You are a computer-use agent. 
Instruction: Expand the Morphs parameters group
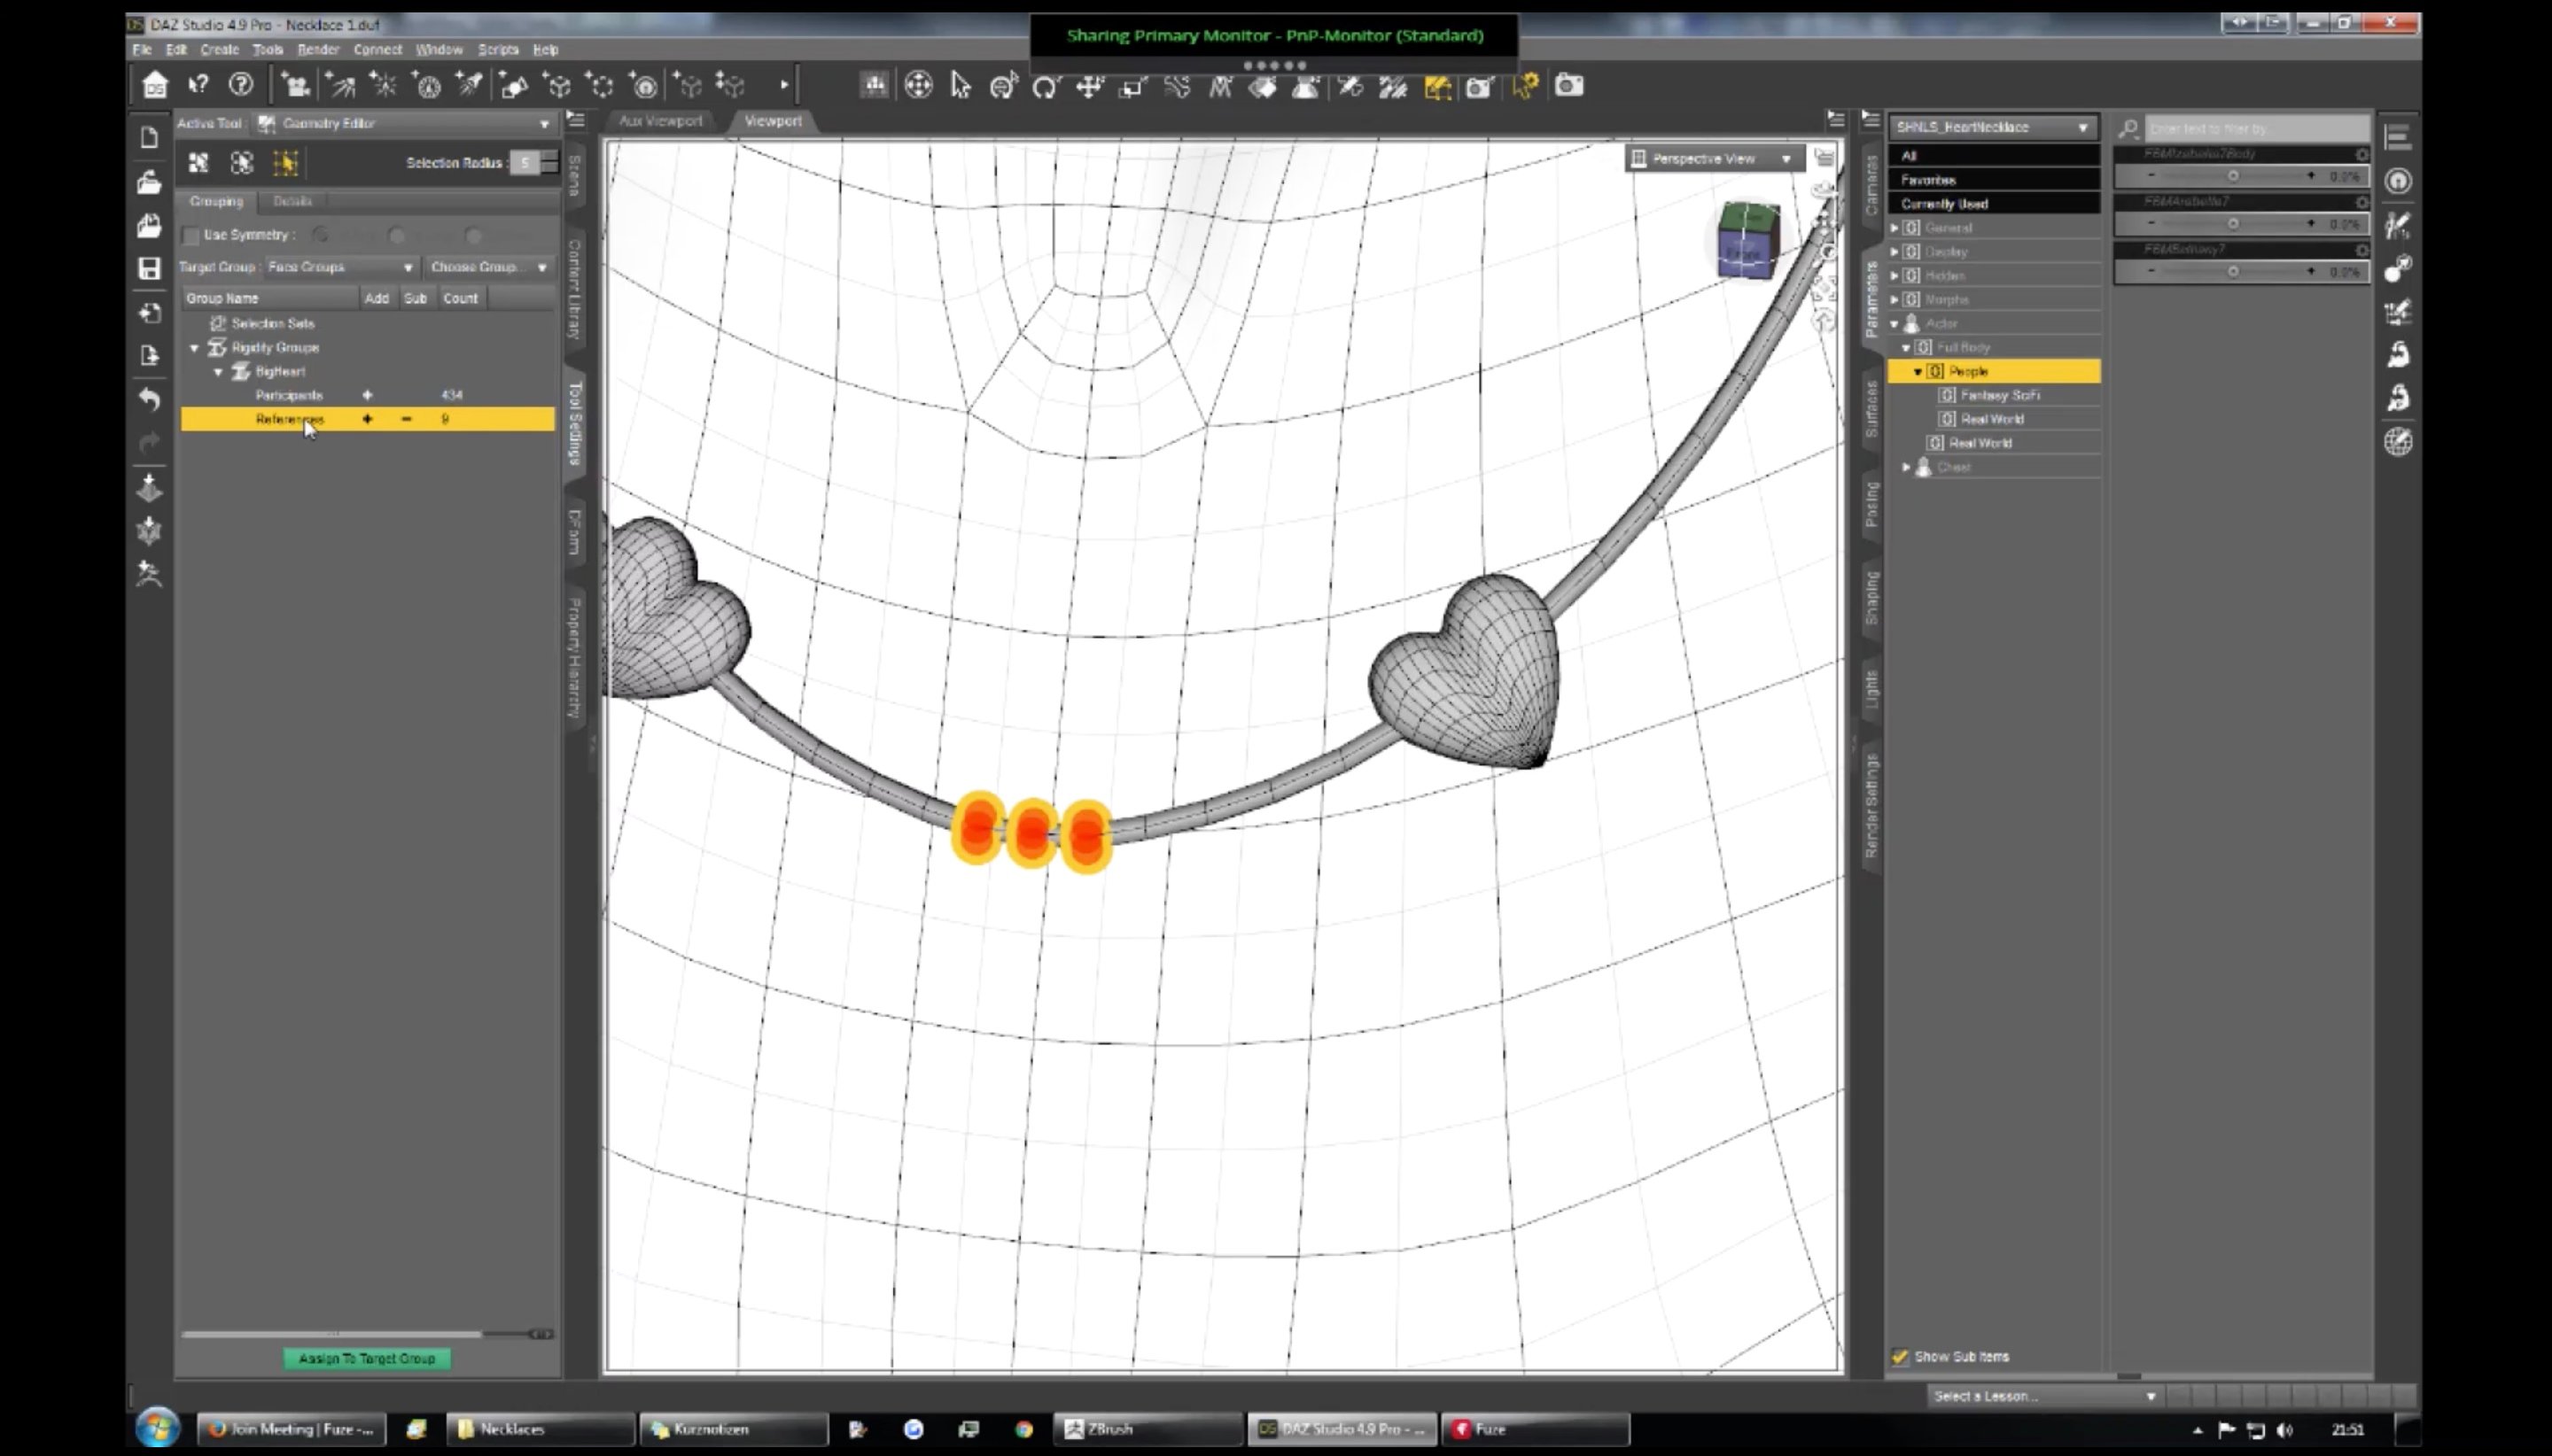coord(1894,300)
